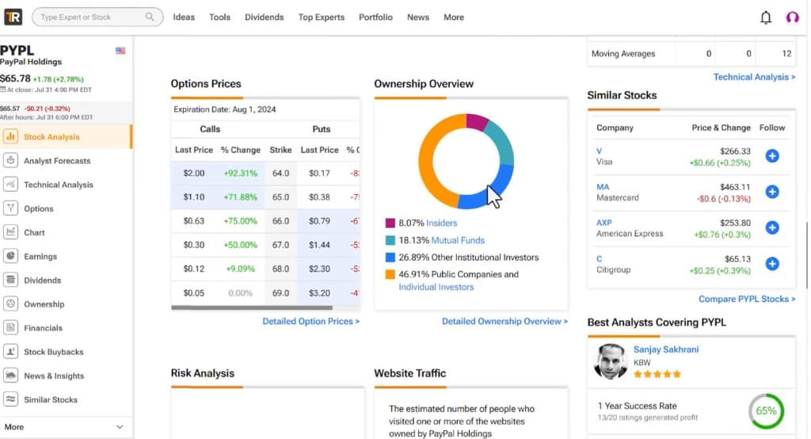Follow Visa with the plus button
The height and width of the screenshot is (439, 811).
pos(772,156)
